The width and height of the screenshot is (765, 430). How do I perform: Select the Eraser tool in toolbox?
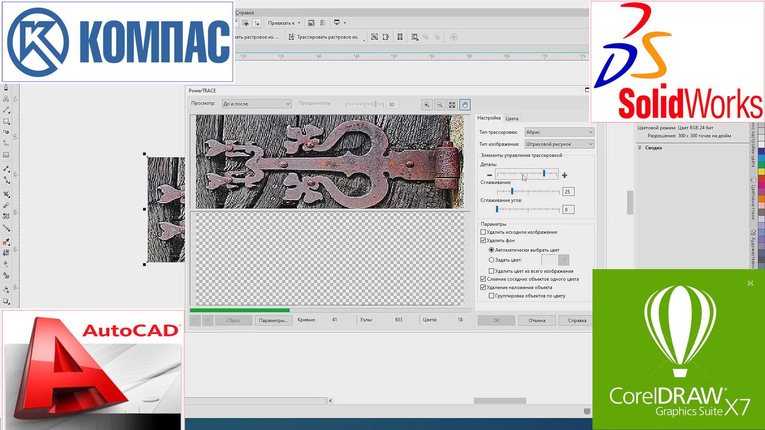point(6,205)
